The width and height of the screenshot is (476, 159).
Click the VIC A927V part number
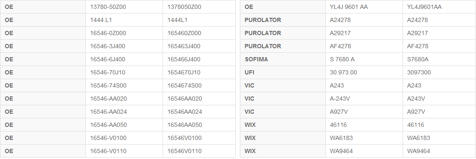339,112
